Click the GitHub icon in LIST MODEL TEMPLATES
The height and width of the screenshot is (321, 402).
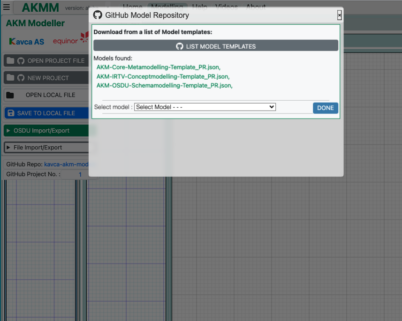pyautogui.click(x=180, y=46)
